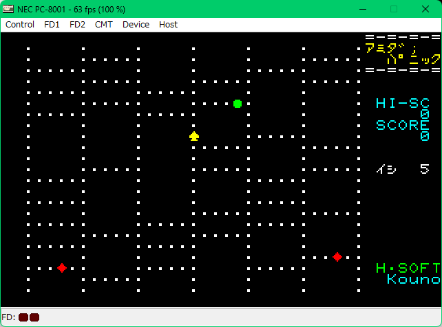This screenshot has height=327, width=442.
Task: Click the H·SOFT credit text
Action: point(408,268)
